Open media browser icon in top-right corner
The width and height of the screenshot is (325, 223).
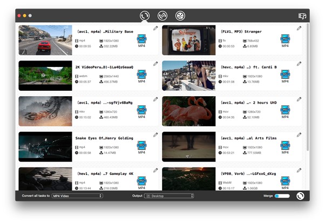[x=302, y=16]
